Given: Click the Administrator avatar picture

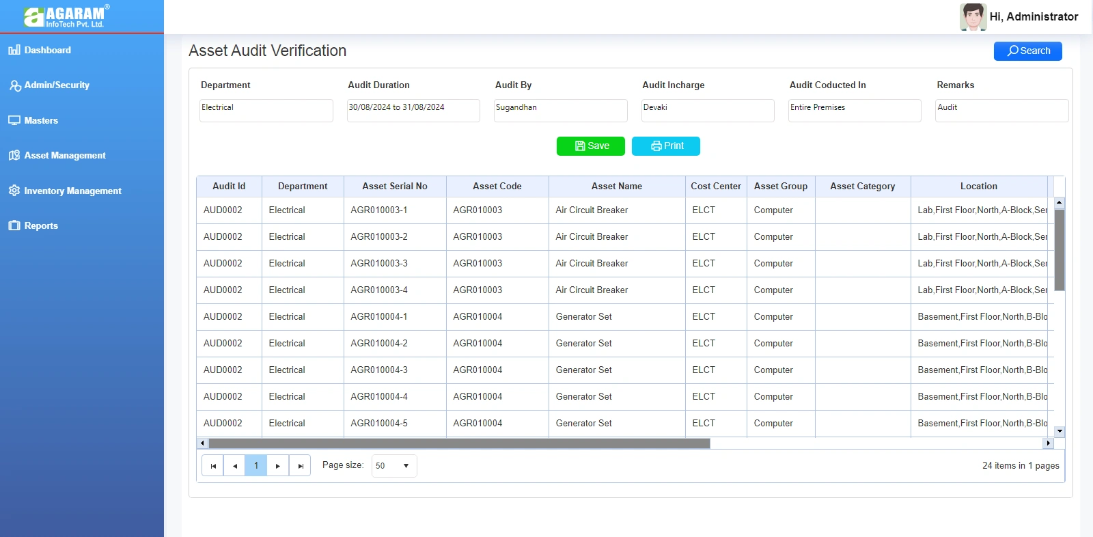Looking at the screenshot, I should pyautogui.click(x=973, y=17).
